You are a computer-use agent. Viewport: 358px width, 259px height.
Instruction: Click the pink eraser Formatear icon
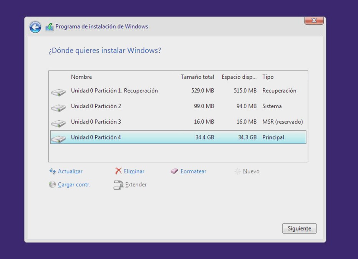[174, 171]
